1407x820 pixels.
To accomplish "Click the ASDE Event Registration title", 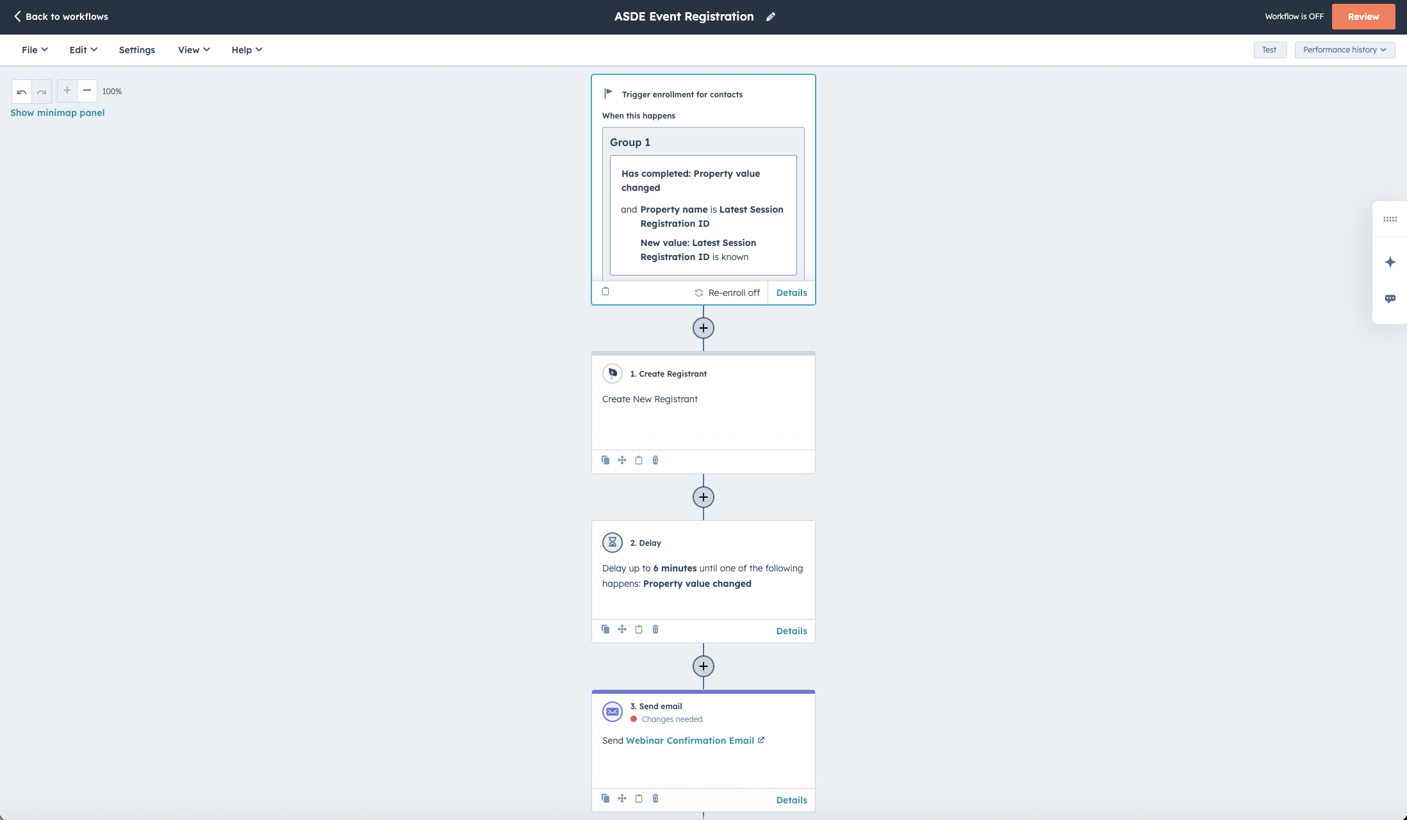I will pyautogui.click(x=684, y=17).
